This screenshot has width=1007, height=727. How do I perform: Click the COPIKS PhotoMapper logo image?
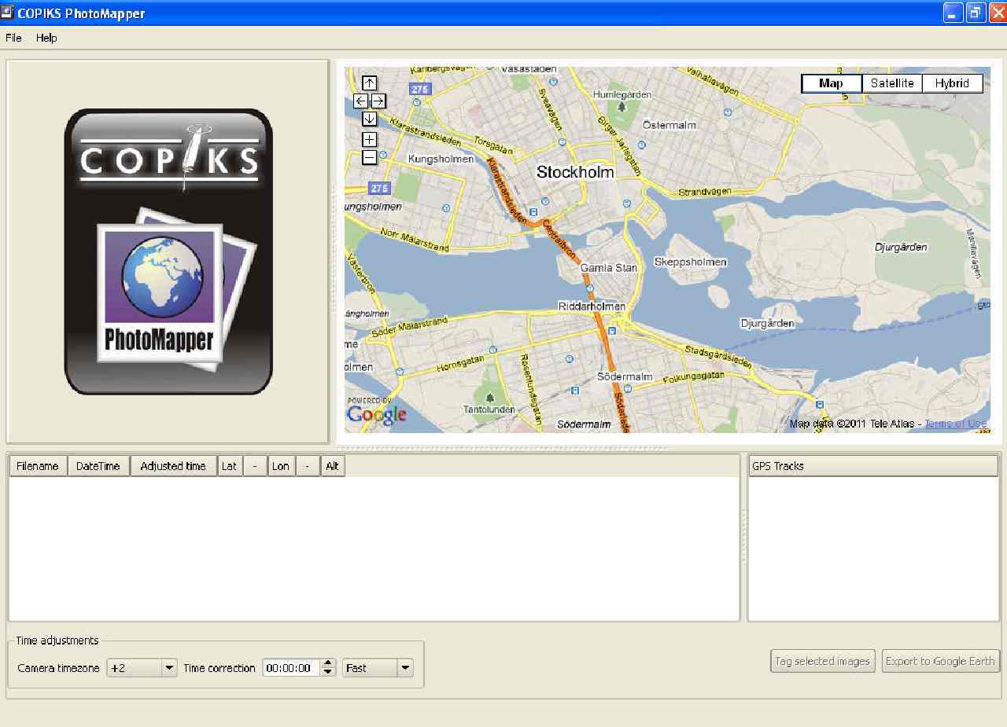(x=168, y=252)
